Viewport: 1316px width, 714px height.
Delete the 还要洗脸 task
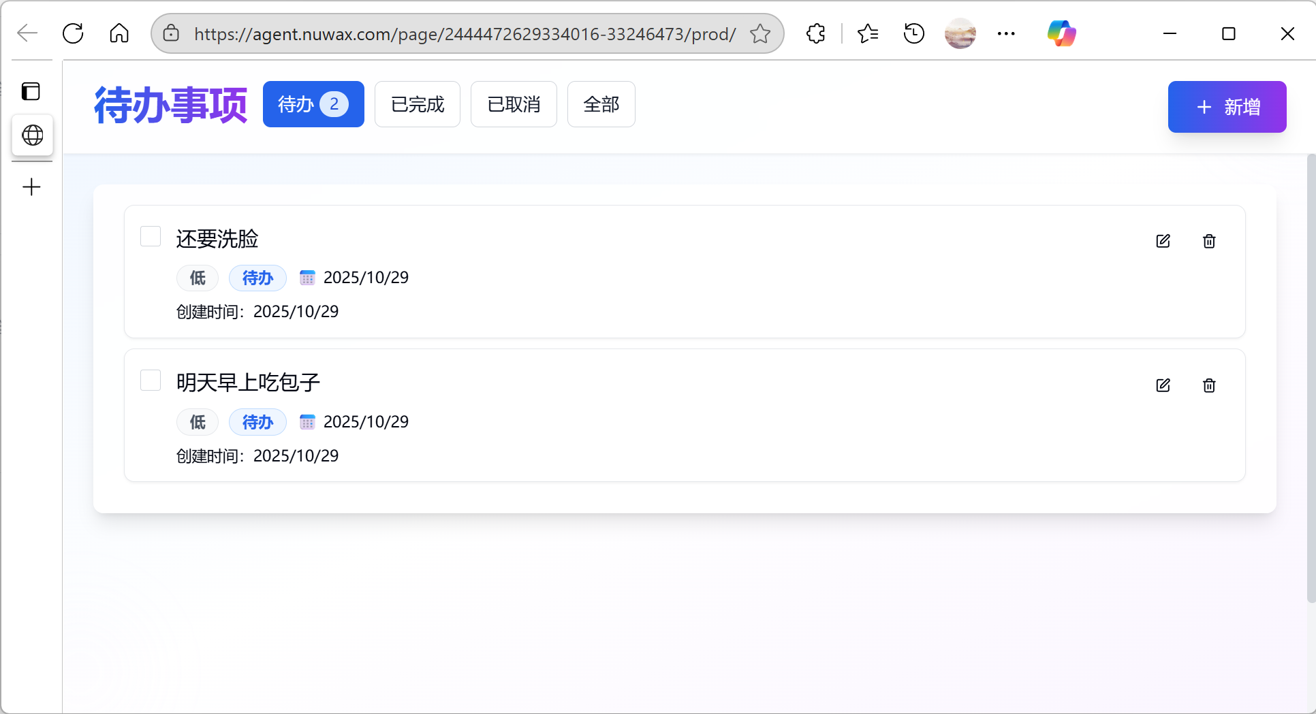1209,241
